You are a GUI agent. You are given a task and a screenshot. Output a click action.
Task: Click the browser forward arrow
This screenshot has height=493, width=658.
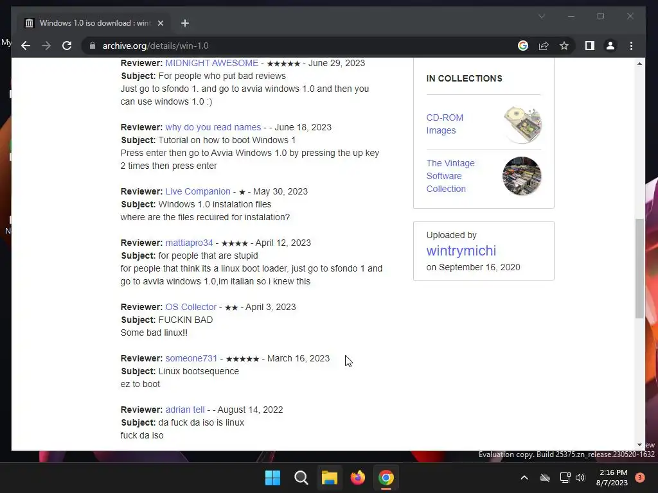(46, 46)
